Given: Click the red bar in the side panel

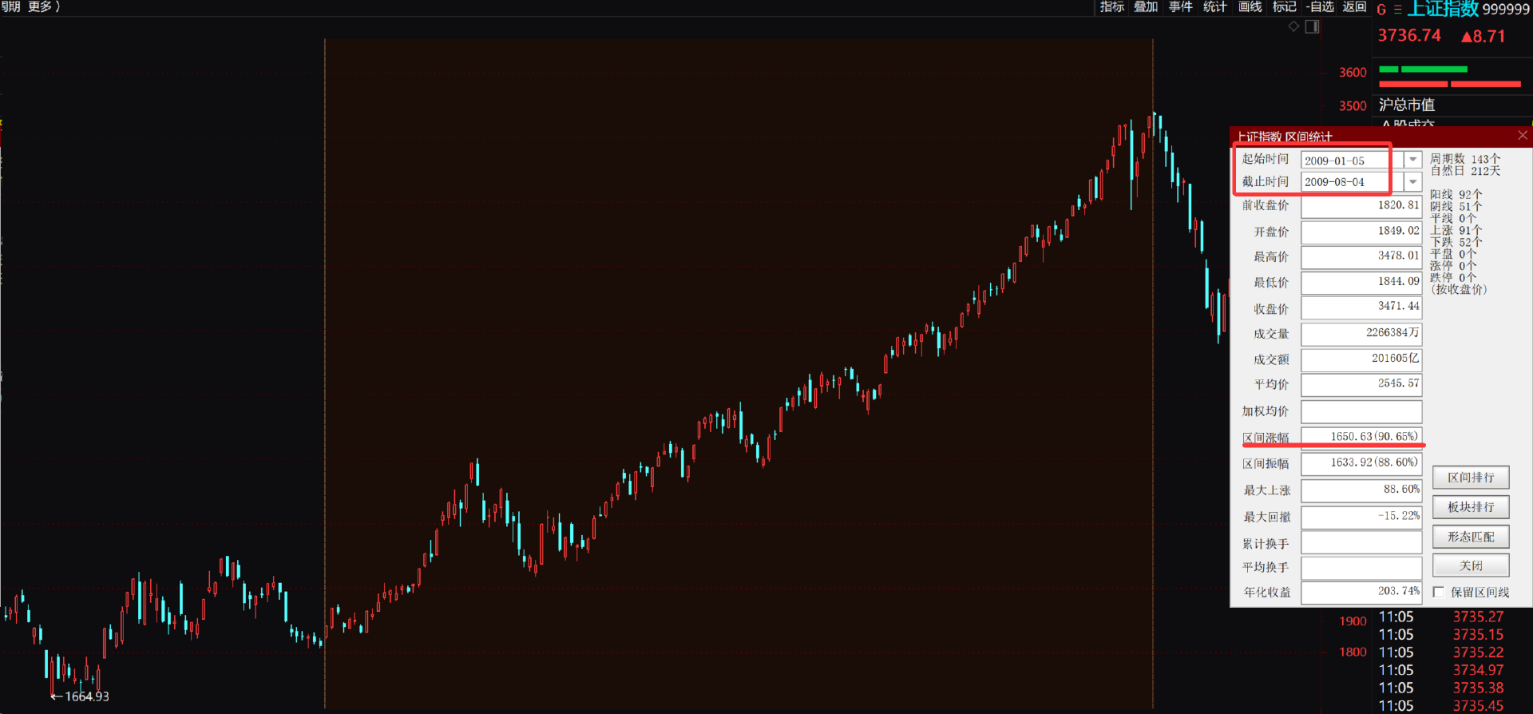Looking at the screenshot, I should [1450, 84].
